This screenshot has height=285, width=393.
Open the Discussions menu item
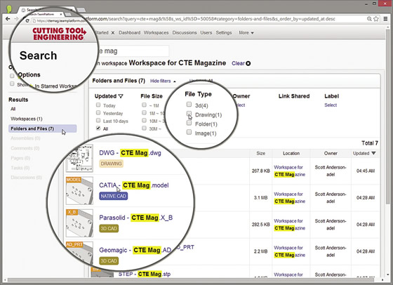pos(185,32)
